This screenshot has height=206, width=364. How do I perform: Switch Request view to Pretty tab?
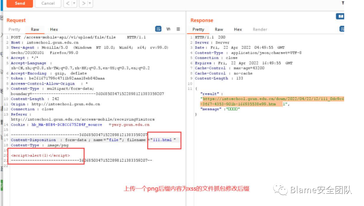point(14,29)
